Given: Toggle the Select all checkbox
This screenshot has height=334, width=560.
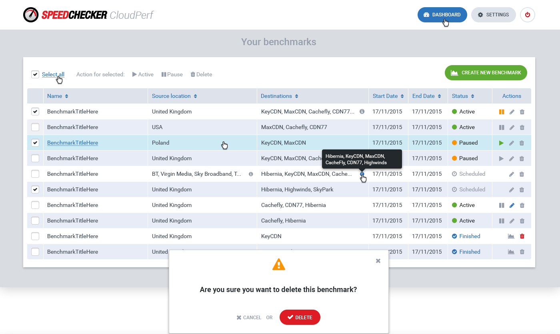Looking at the screenshot, I should coord(35,74).
